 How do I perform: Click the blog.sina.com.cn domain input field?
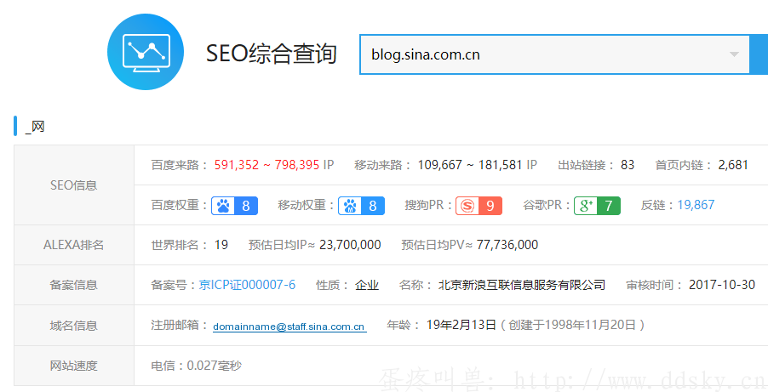pos(545,55)
